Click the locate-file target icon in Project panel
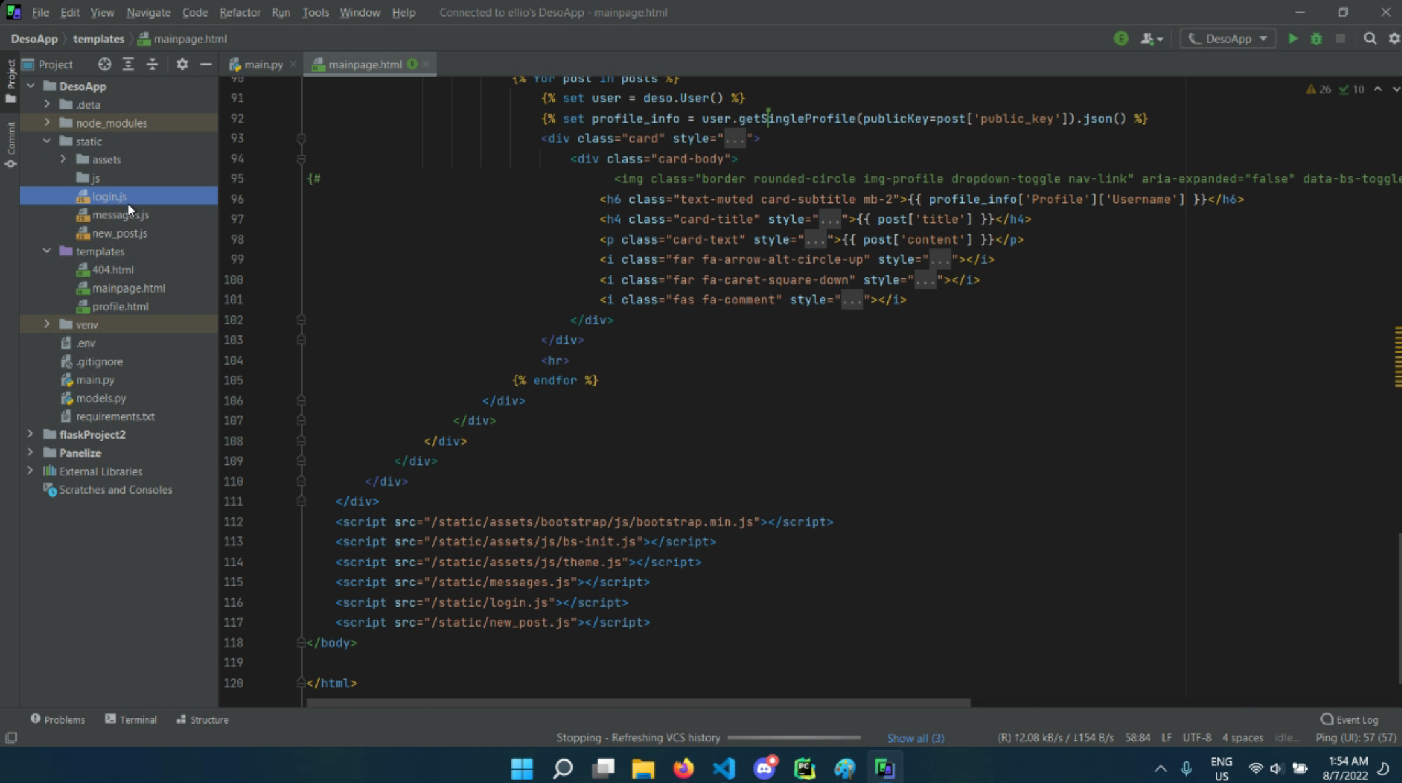The height and width of the screenshot is (783, 1402). [x=104, y=64]
